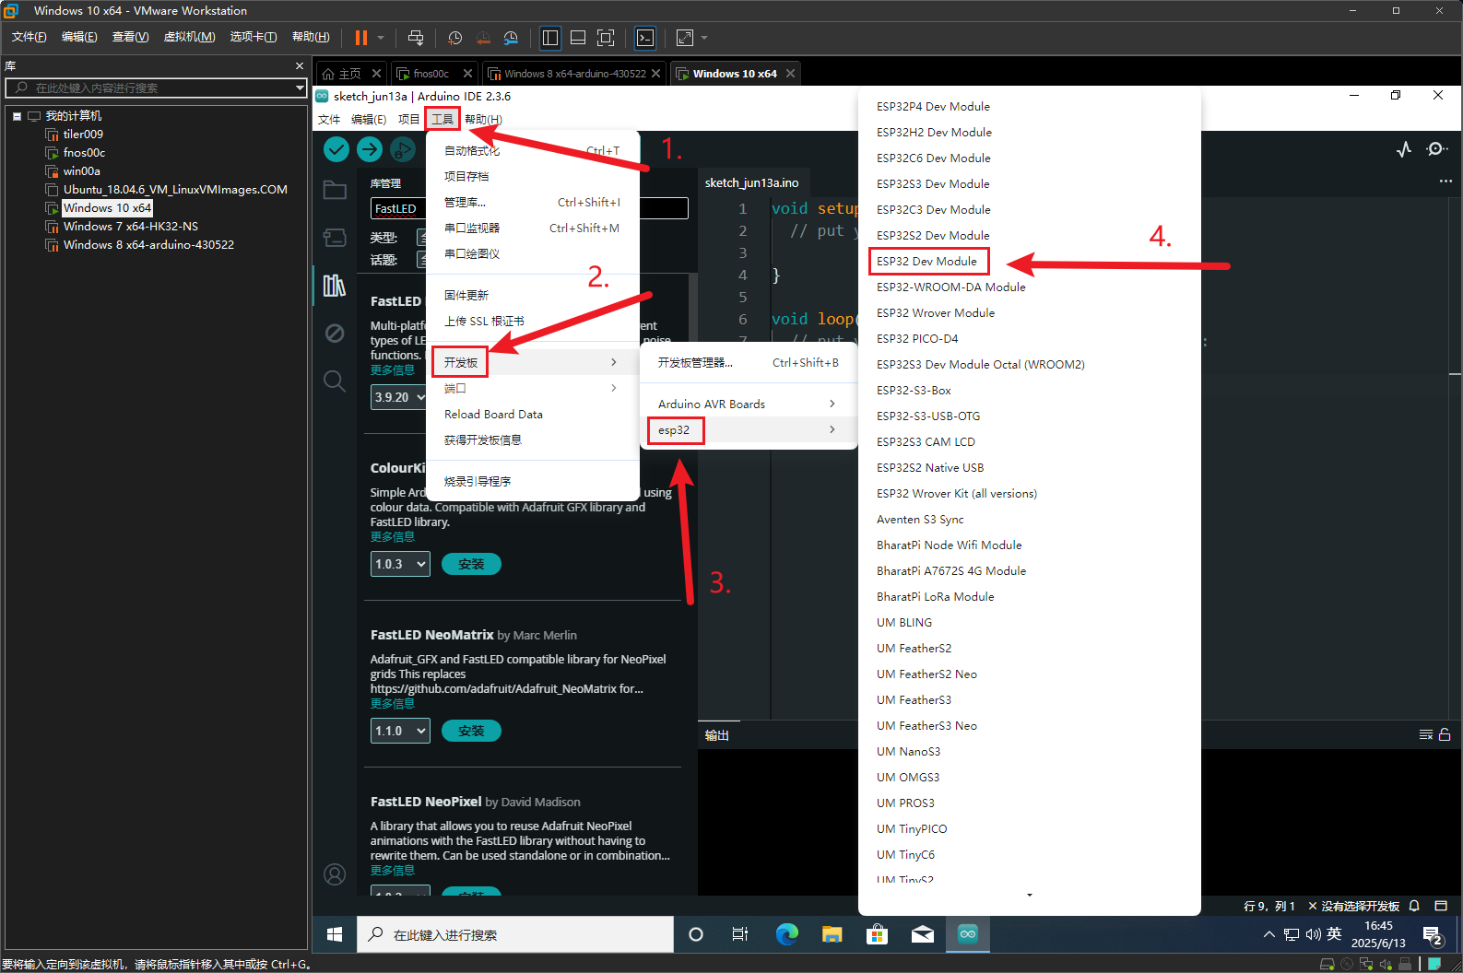Image resolution: width=1463 pixels, height=973 pixels.
Task: Toggle VMware library sidebar view icon
Action: coord(550,38)
